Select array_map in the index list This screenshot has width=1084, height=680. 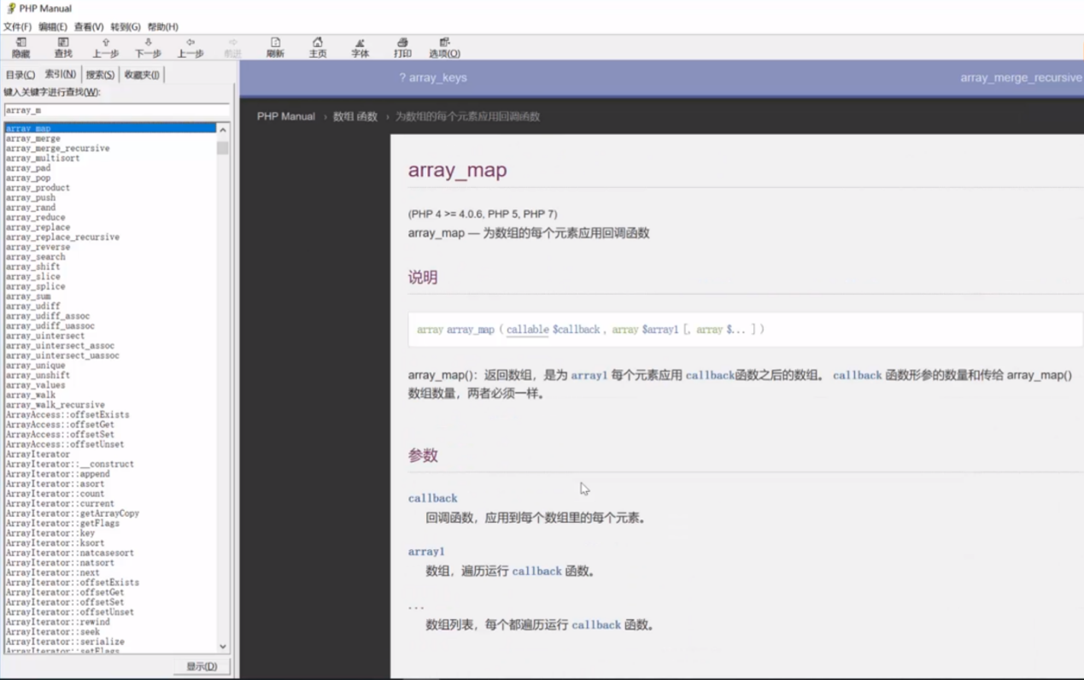coord(110,128)
